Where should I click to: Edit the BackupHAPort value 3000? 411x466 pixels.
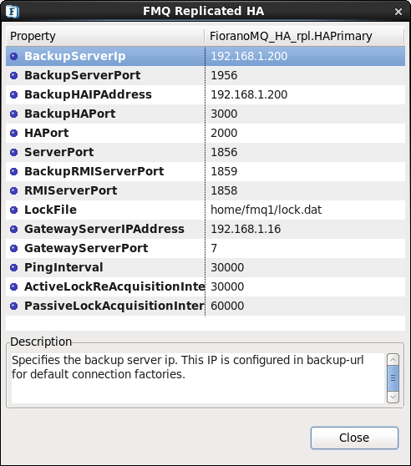305,114
